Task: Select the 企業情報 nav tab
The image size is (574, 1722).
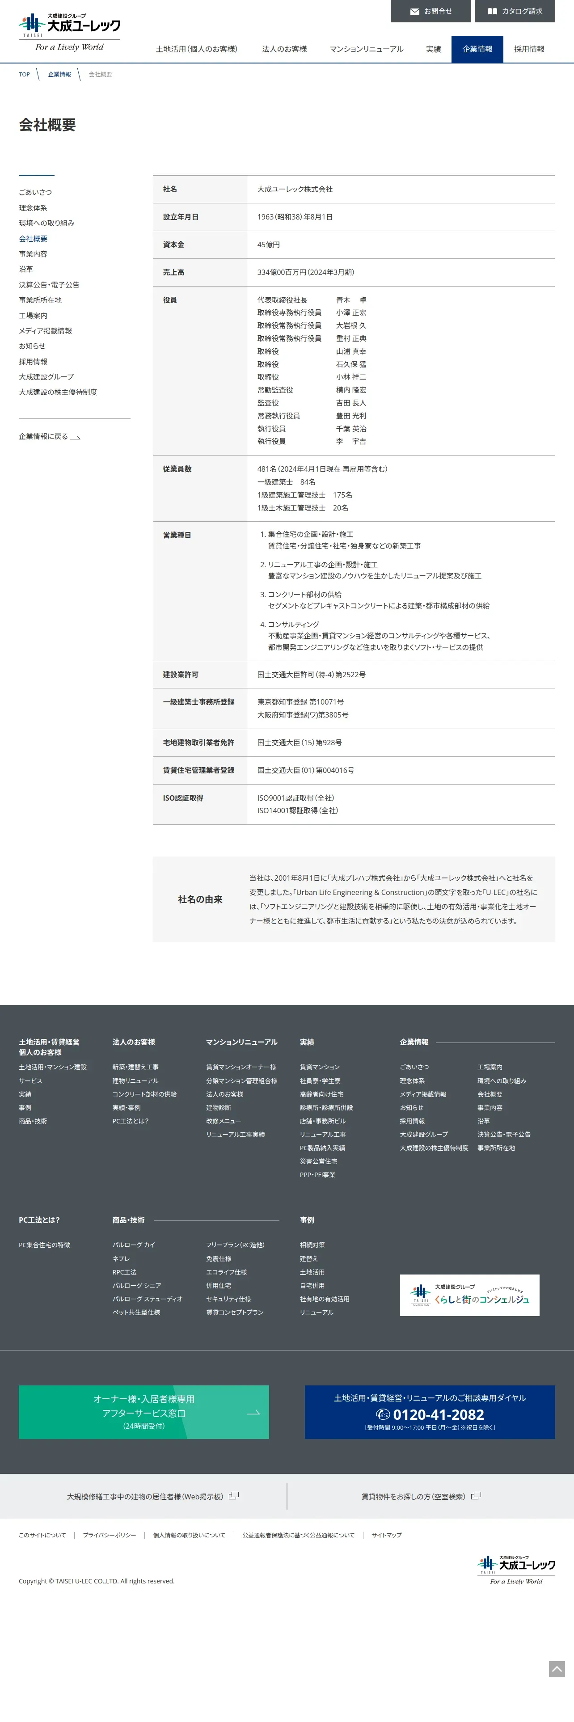Action: [x=477, y=50]
